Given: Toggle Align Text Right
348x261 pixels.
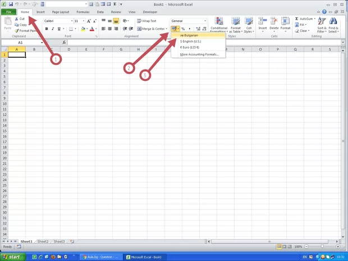Looking at the screenshot, I should (116, 29).
